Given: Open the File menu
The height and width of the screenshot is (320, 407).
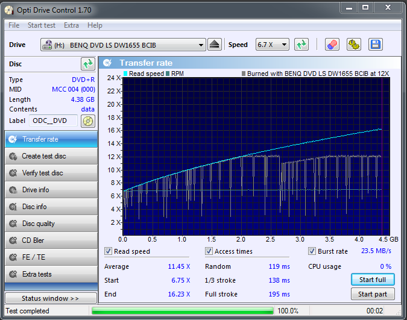Looking at the screenshot, I should (14, 25).
